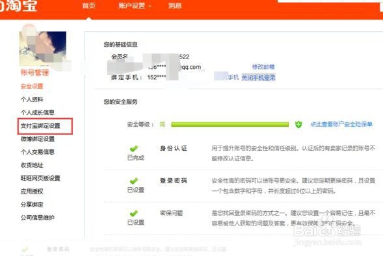Screen dimensions: 383x256
Task: Open the 消息 messages tab
Action: [175, 6]
